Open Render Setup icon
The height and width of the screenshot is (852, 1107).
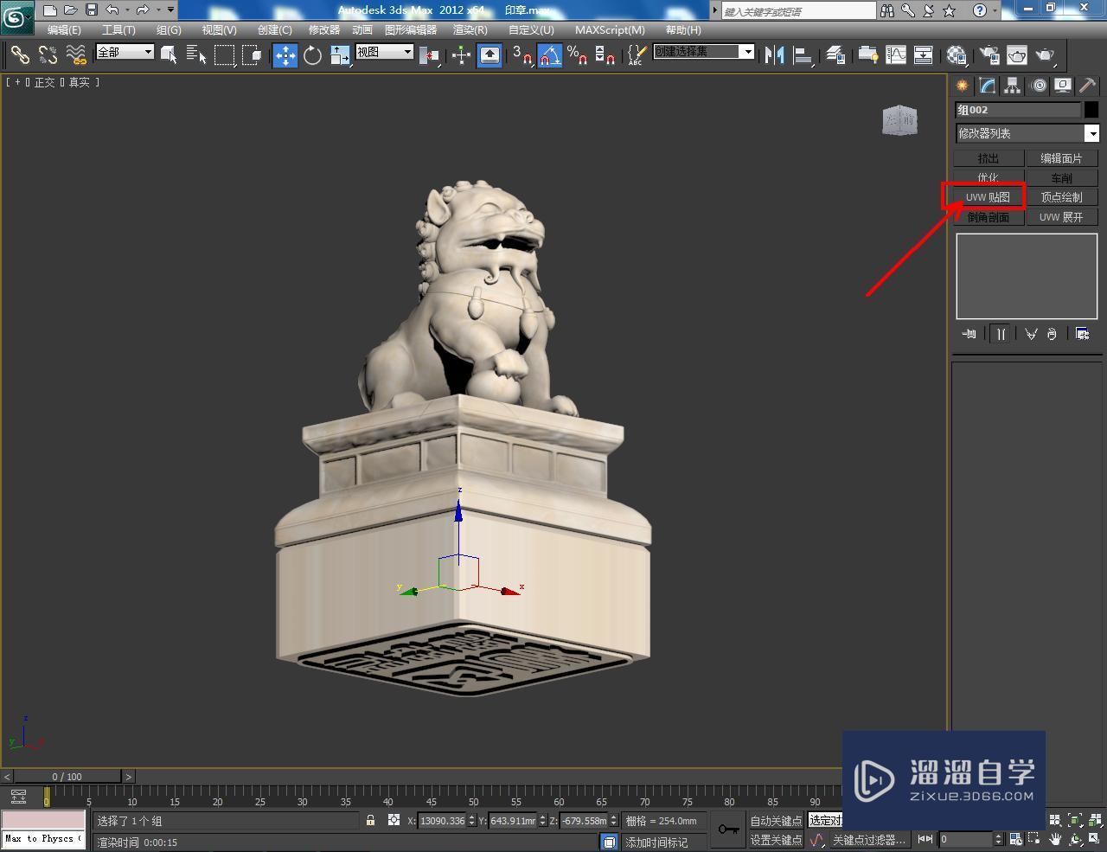pos(989,55)
